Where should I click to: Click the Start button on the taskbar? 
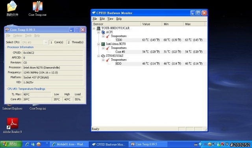click(x=11, y=144)
